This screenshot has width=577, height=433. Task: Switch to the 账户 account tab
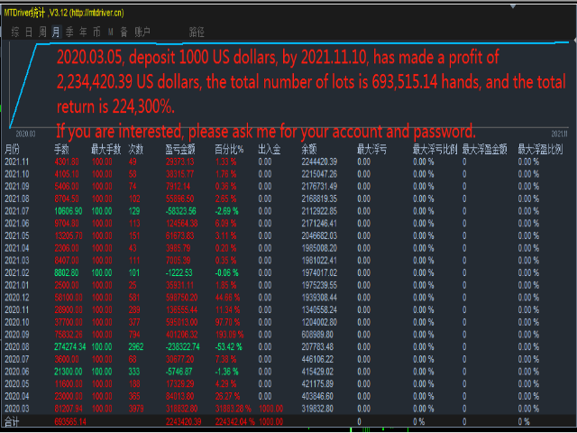pos(142,32)
